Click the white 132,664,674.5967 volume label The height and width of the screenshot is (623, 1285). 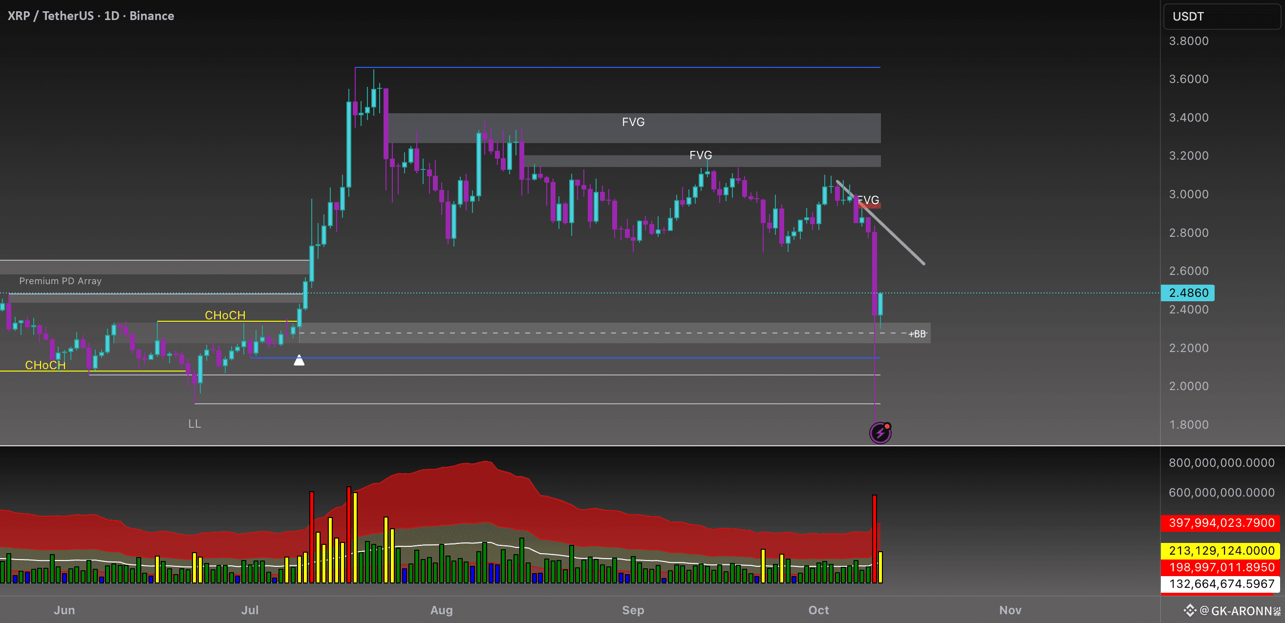pos(1221,583)
